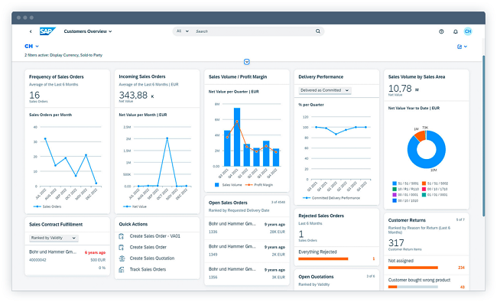
Task: Click Create Sales Order - VA01 icon
Action: point(121,236)
